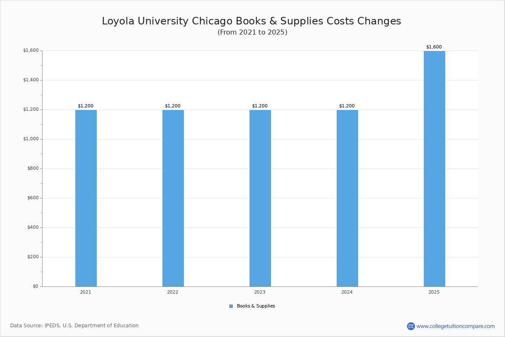Screen dimensions: 505x337
Task: Click the 2022 x-axis year label
Action: tap(173, 292)
